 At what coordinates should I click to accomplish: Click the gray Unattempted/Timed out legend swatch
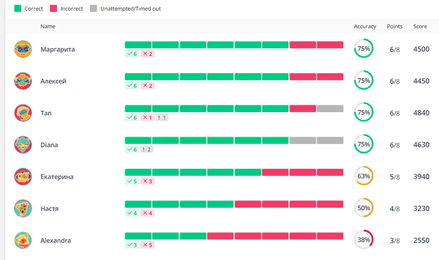click(x=93, y=9)
